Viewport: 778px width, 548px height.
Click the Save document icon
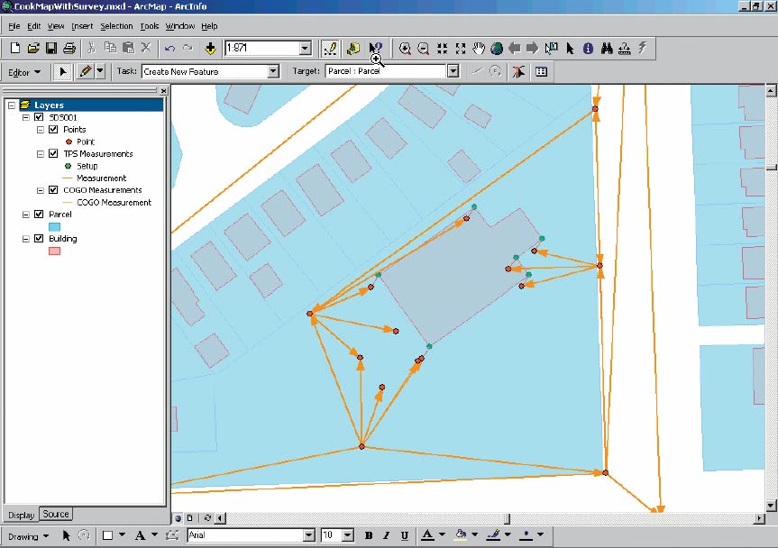coord(51,48)
